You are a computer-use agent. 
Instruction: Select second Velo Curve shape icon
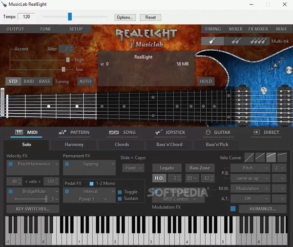click(x=260, y=157)
